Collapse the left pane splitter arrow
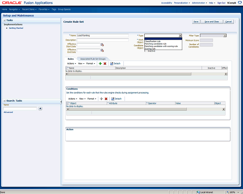The image size is (243, 194). [61, 102]
